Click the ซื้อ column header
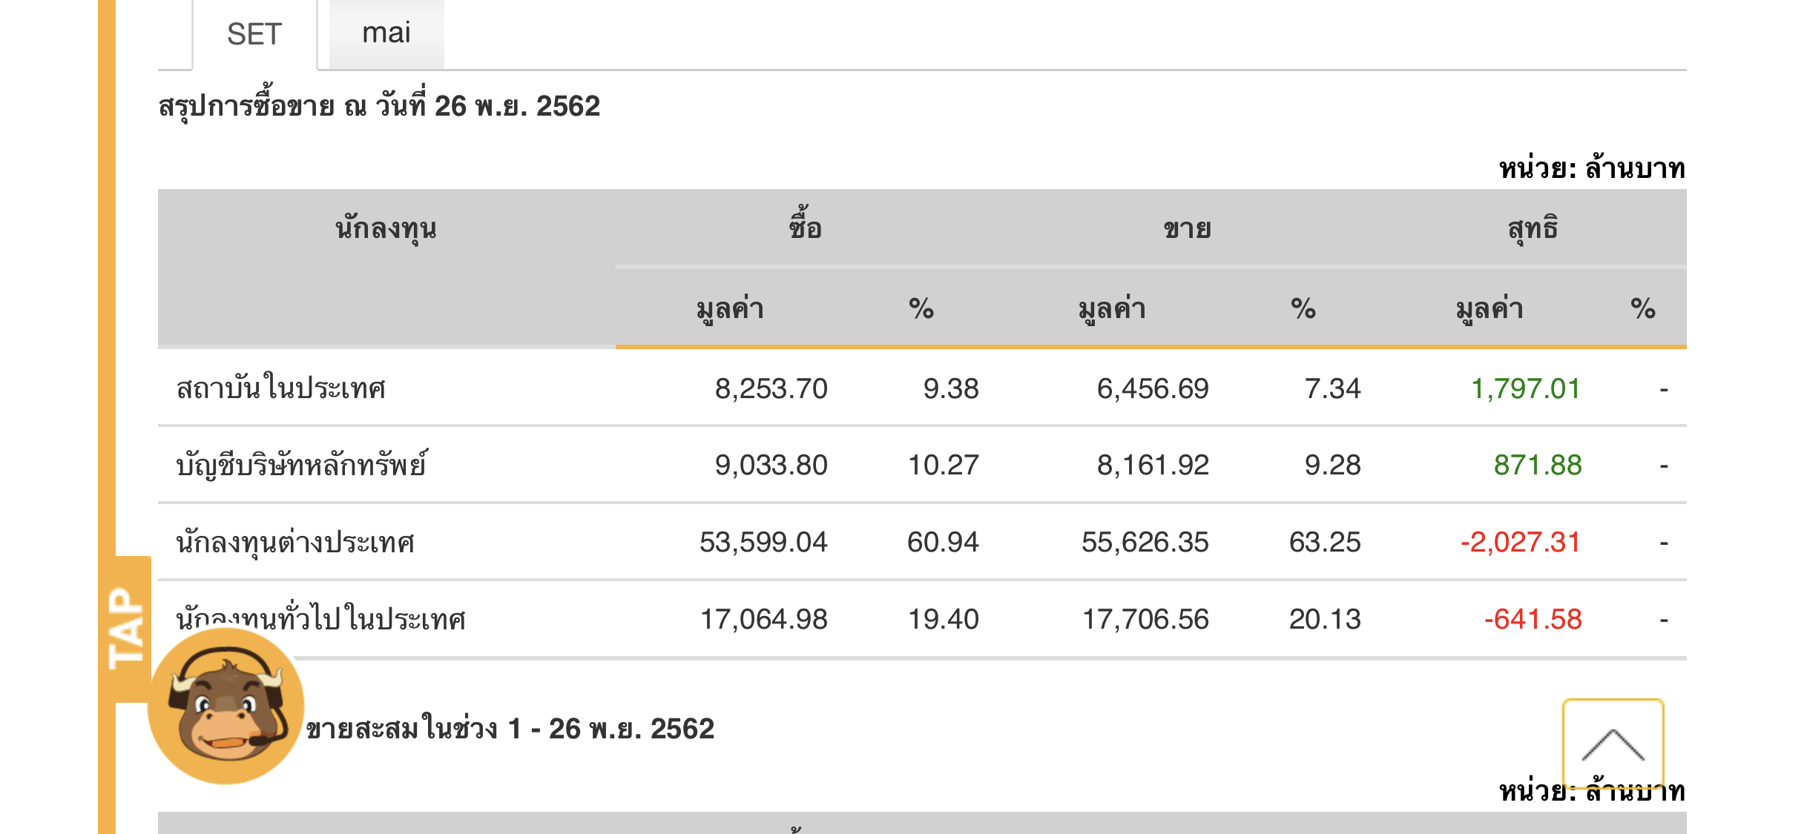The image size is (1807, 834). click(805, 228)
